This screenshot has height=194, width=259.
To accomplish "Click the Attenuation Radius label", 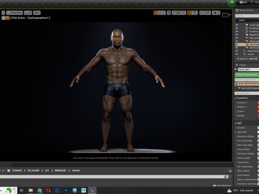I will coord(246,136).
